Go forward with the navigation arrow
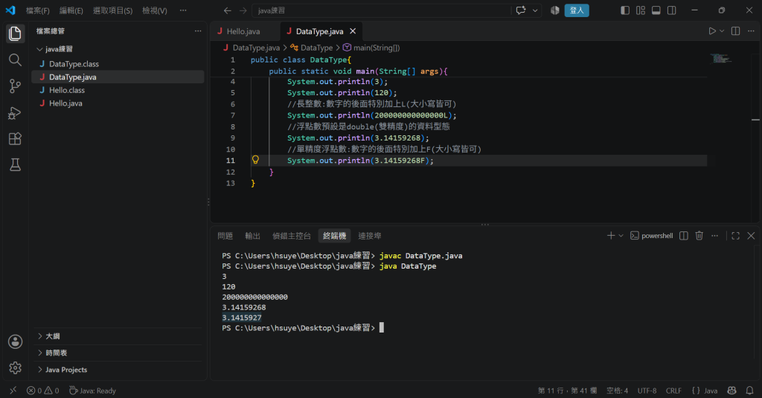Image resolution: width=762 pixels, height=398 pixels. [243, 10]
